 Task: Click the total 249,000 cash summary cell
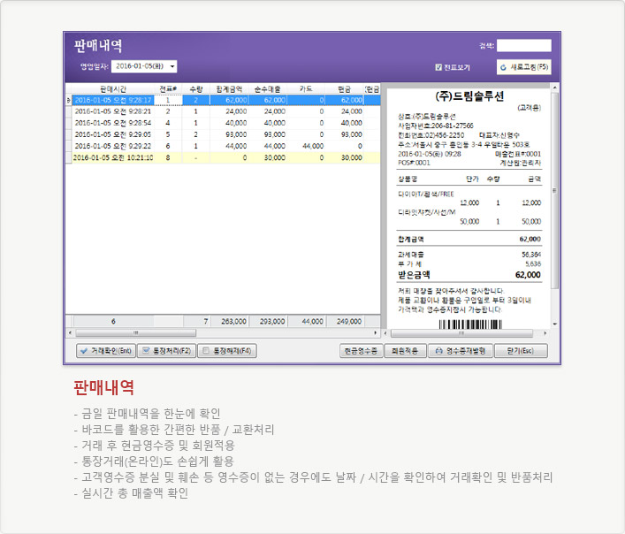pyautogui.click(x=349, y=321)
